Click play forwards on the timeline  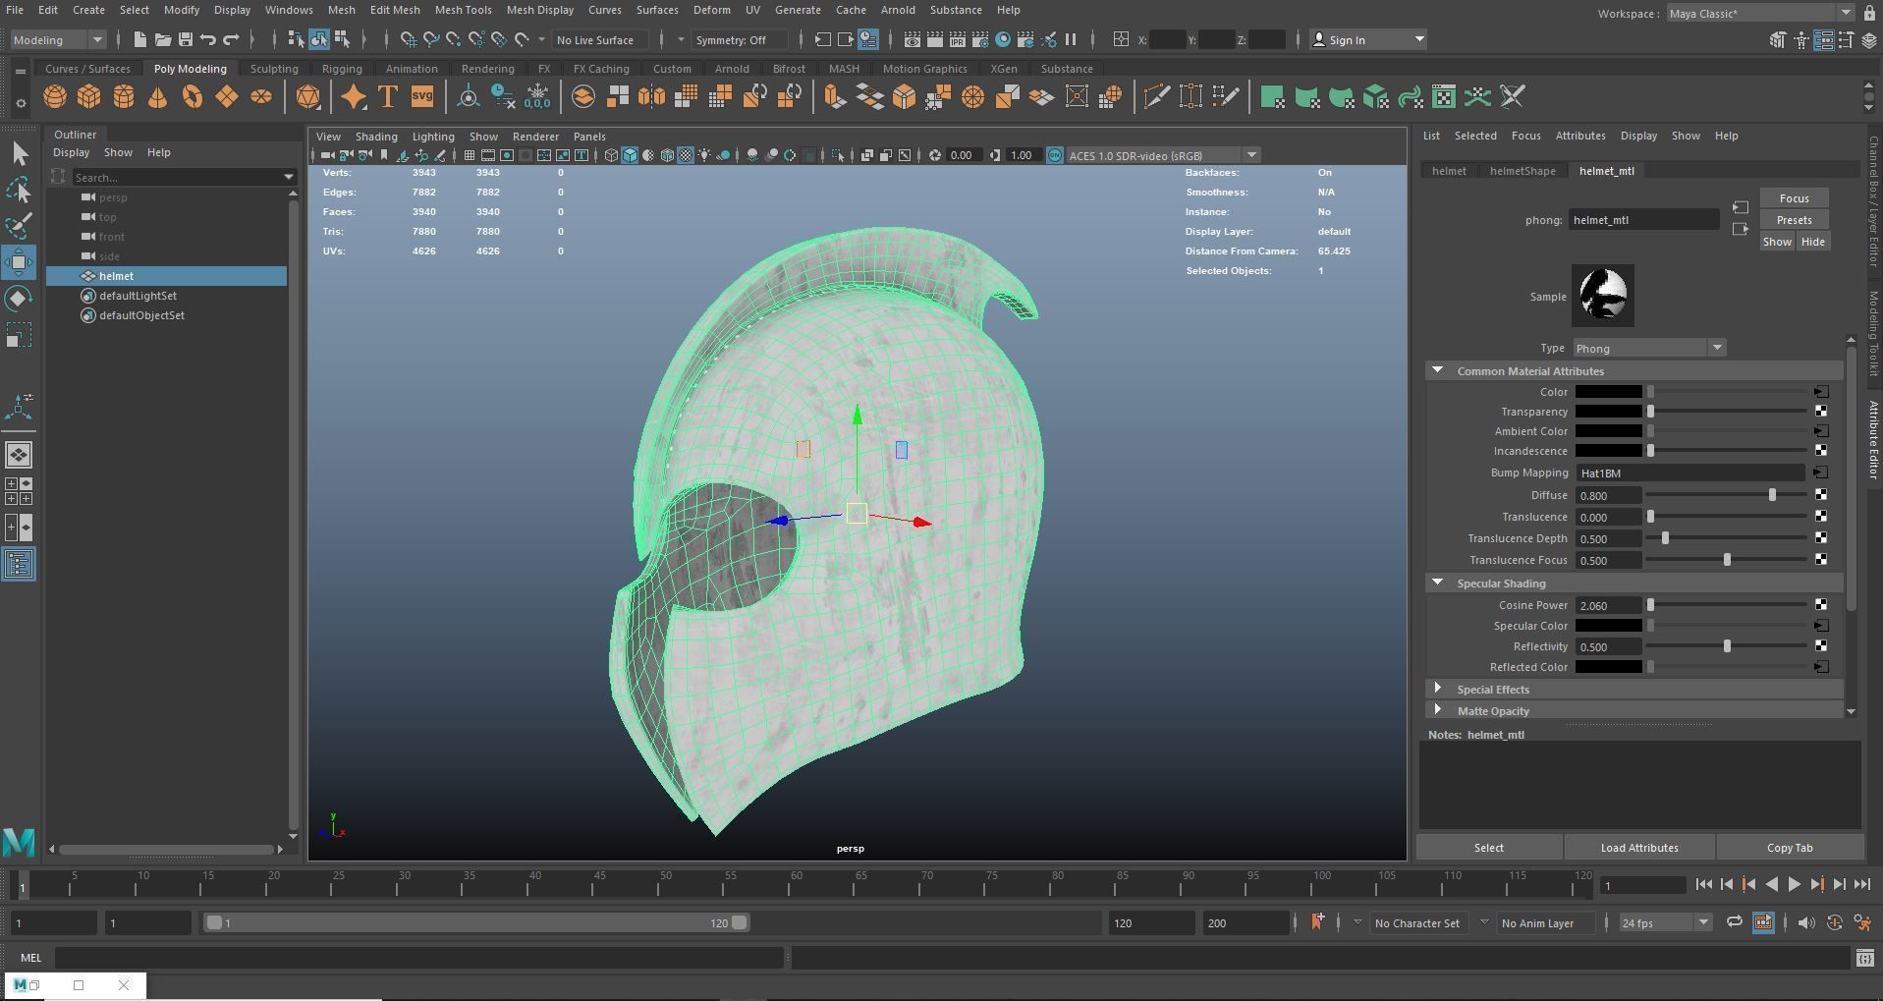pos(1794,885)
